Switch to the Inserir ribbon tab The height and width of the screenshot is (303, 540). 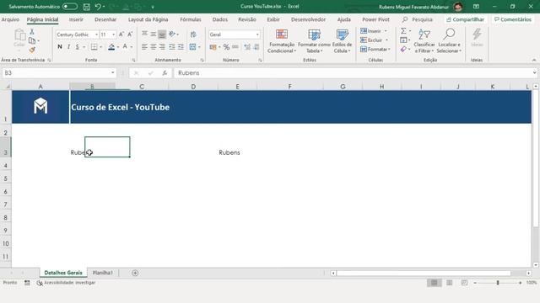point(76,19)
